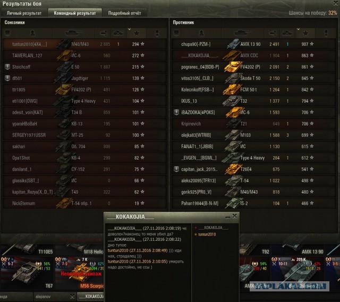The width and height of the screenshot is (340, 302).
Task: Sort enemy team by kills icon
Action: click(287, 33)
